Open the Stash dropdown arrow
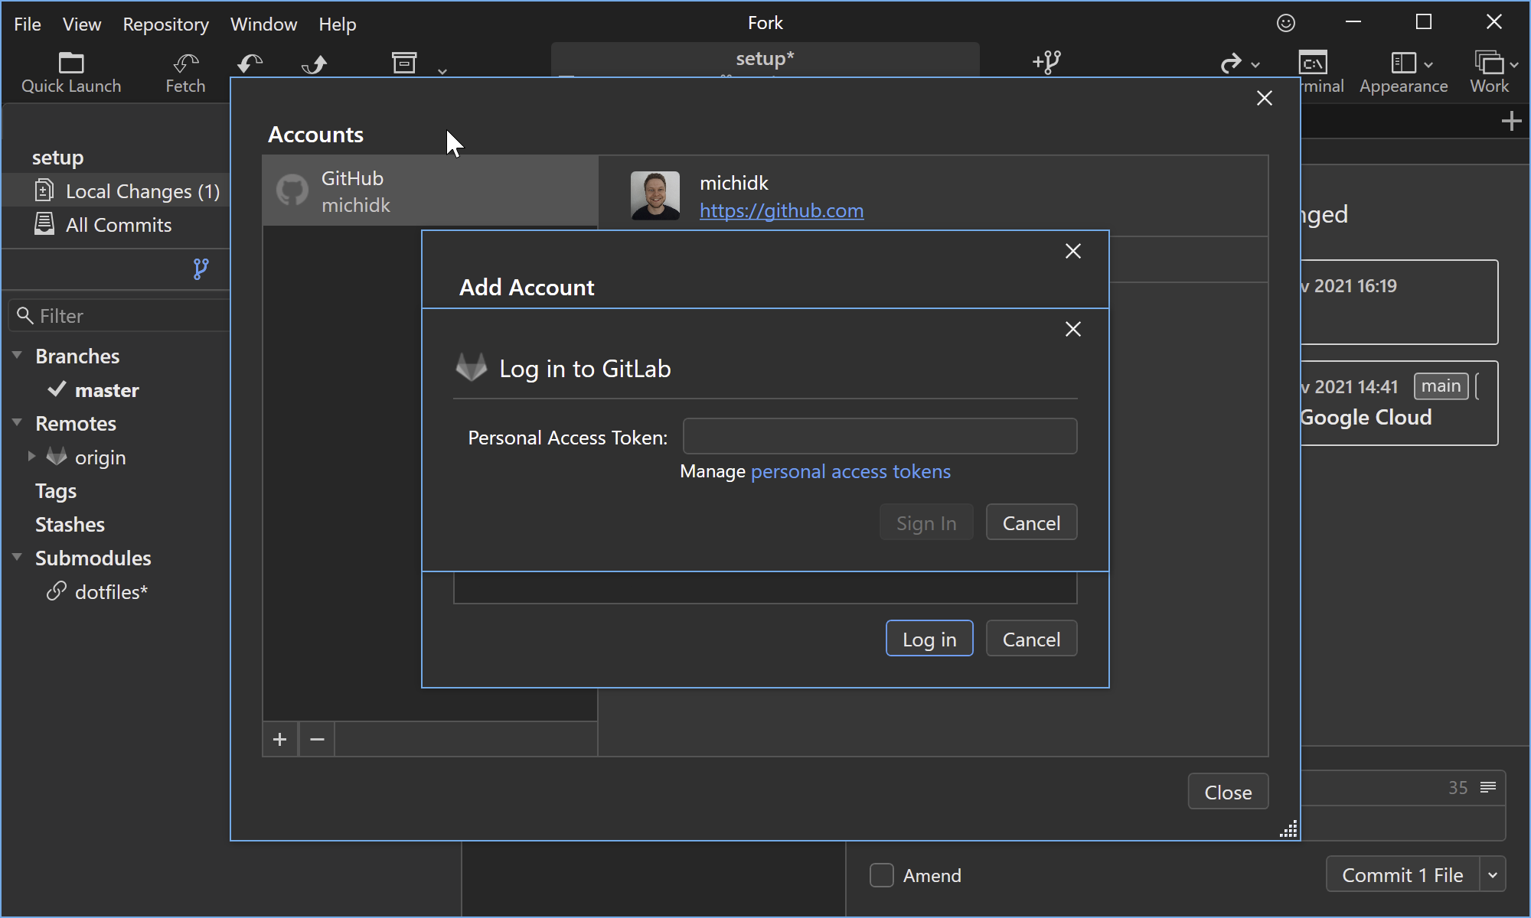Screen dimensions: 1531x918 pos(442,71)
